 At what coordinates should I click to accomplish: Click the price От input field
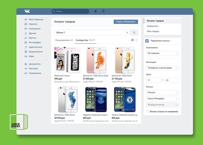click(153, 80)
